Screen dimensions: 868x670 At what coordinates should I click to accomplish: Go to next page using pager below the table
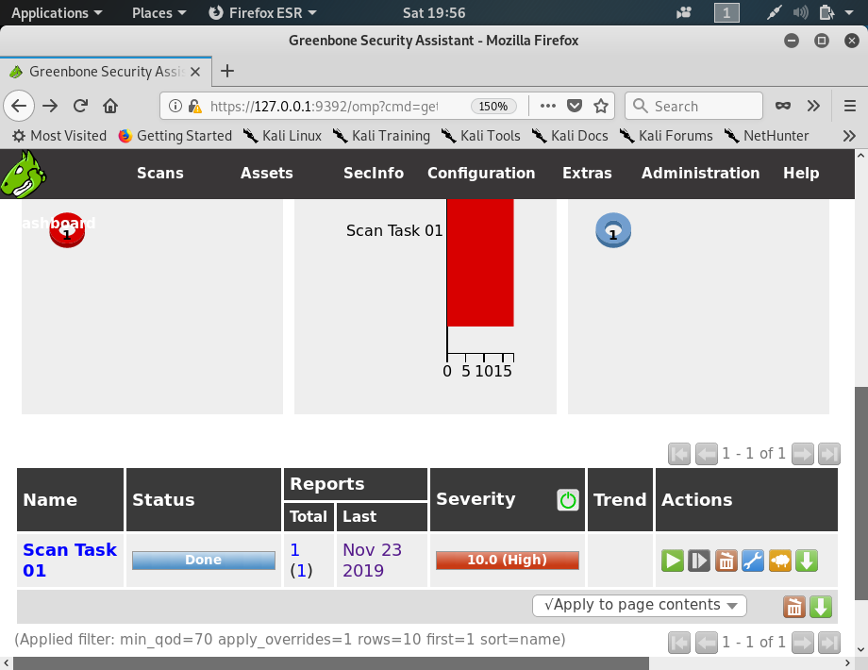(x=803, y=643)
